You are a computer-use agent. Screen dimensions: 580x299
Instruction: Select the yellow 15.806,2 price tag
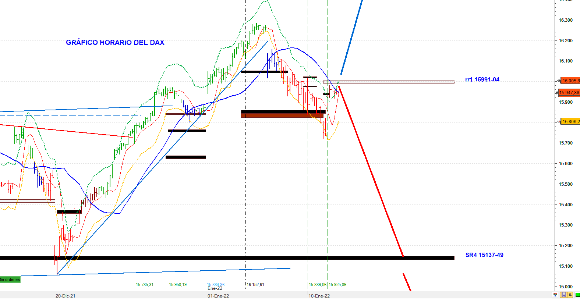click(x=570, y=121)
